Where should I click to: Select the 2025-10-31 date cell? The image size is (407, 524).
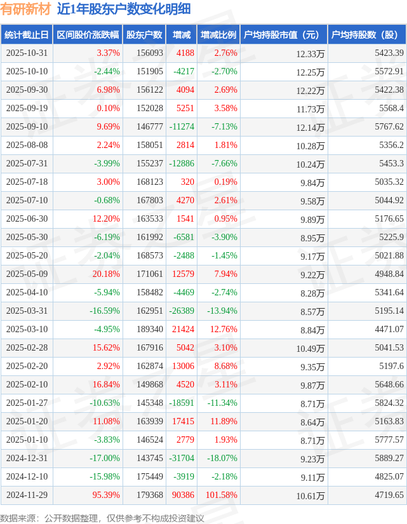[x=26, y=53]
